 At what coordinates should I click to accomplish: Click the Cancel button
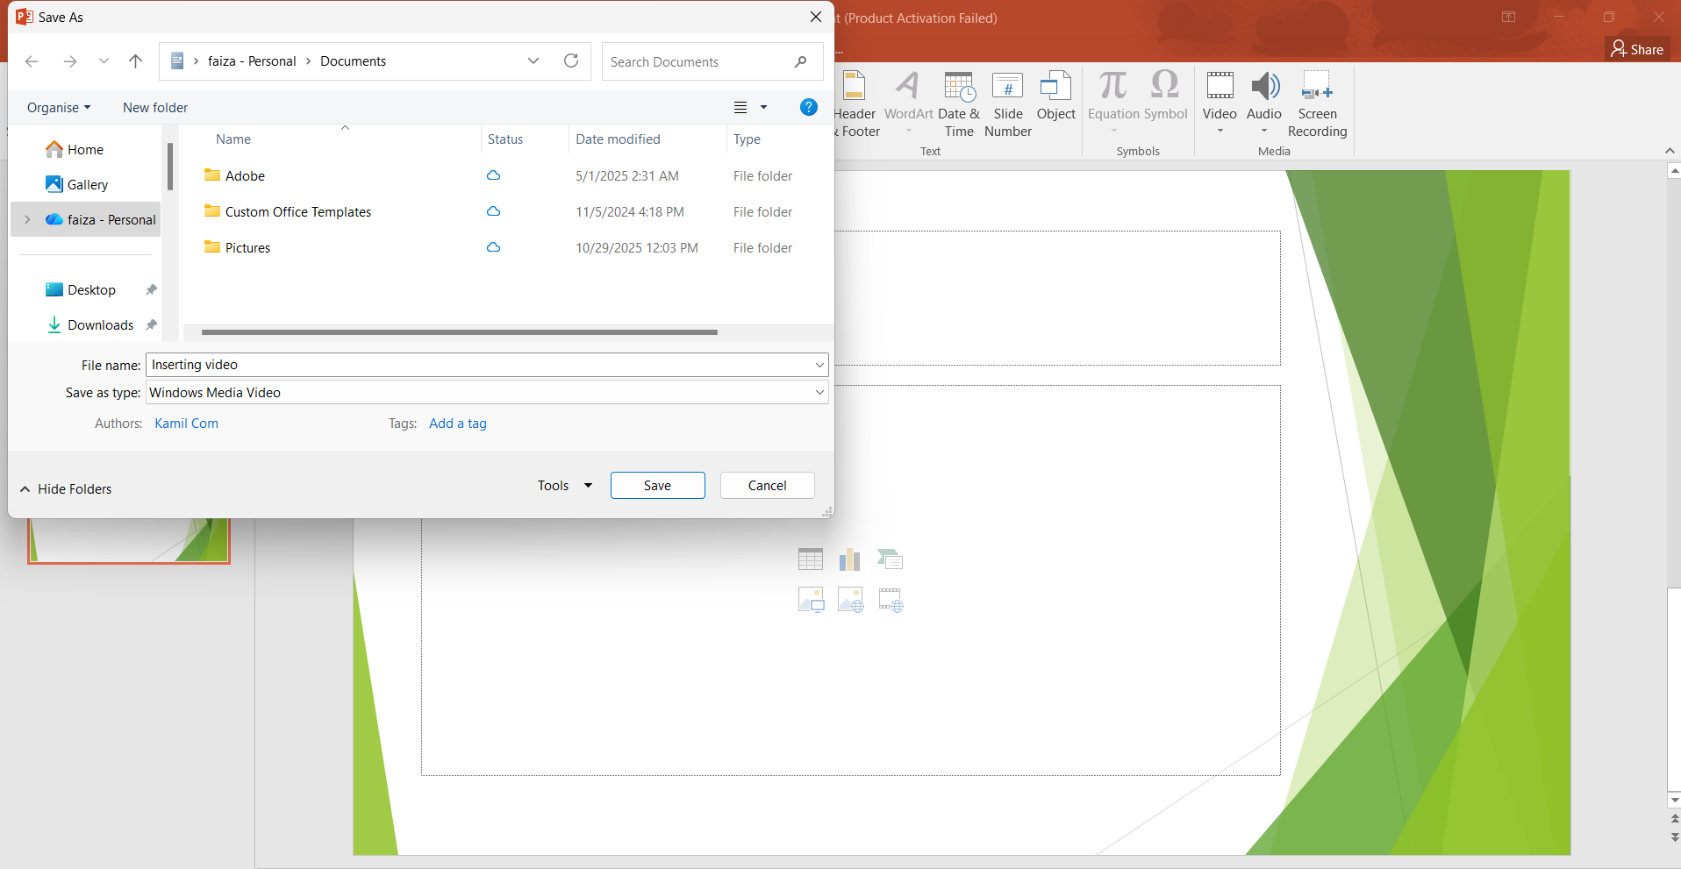(x=768, y=486)
